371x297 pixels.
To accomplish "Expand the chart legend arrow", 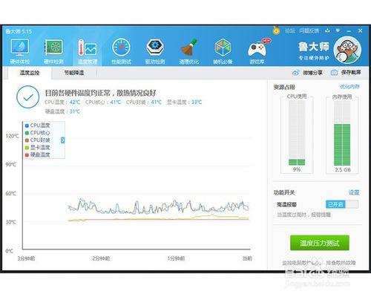I will (63, 140).
